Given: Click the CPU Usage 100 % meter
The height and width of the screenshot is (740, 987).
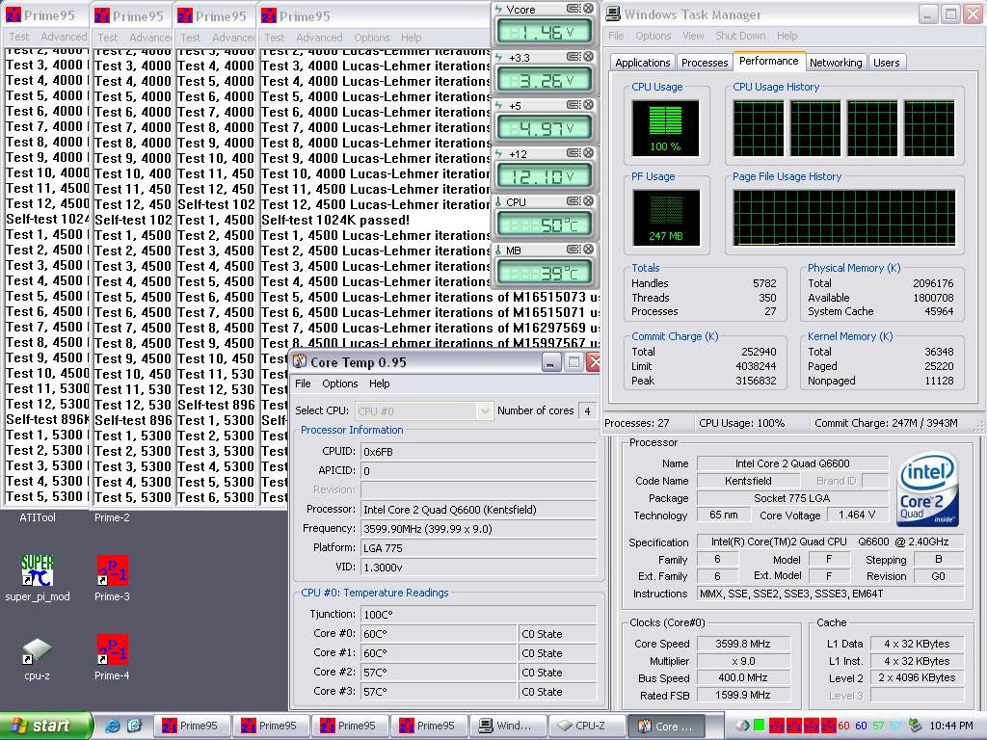Looking at the screenshot, I should [665, 128].
